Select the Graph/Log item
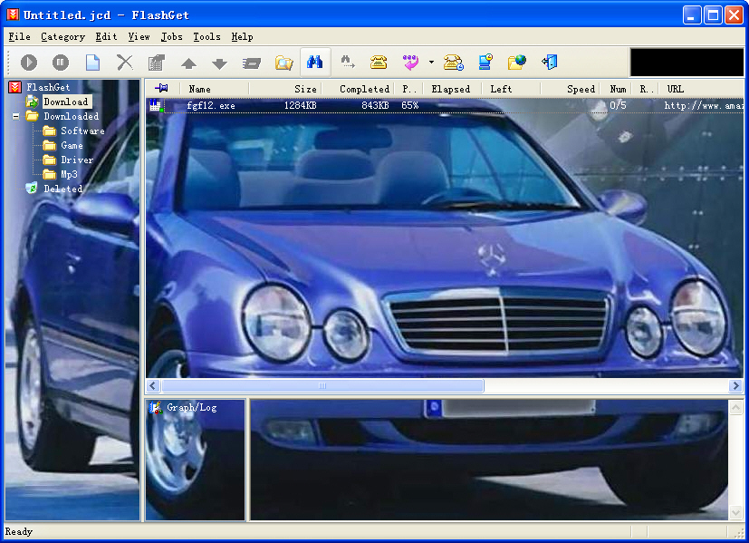The width and height of the screenshot is (749, 543). point(191,407)
